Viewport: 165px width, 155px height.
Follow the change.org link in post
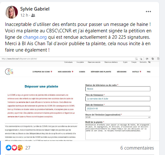click(x=35, y=37)
